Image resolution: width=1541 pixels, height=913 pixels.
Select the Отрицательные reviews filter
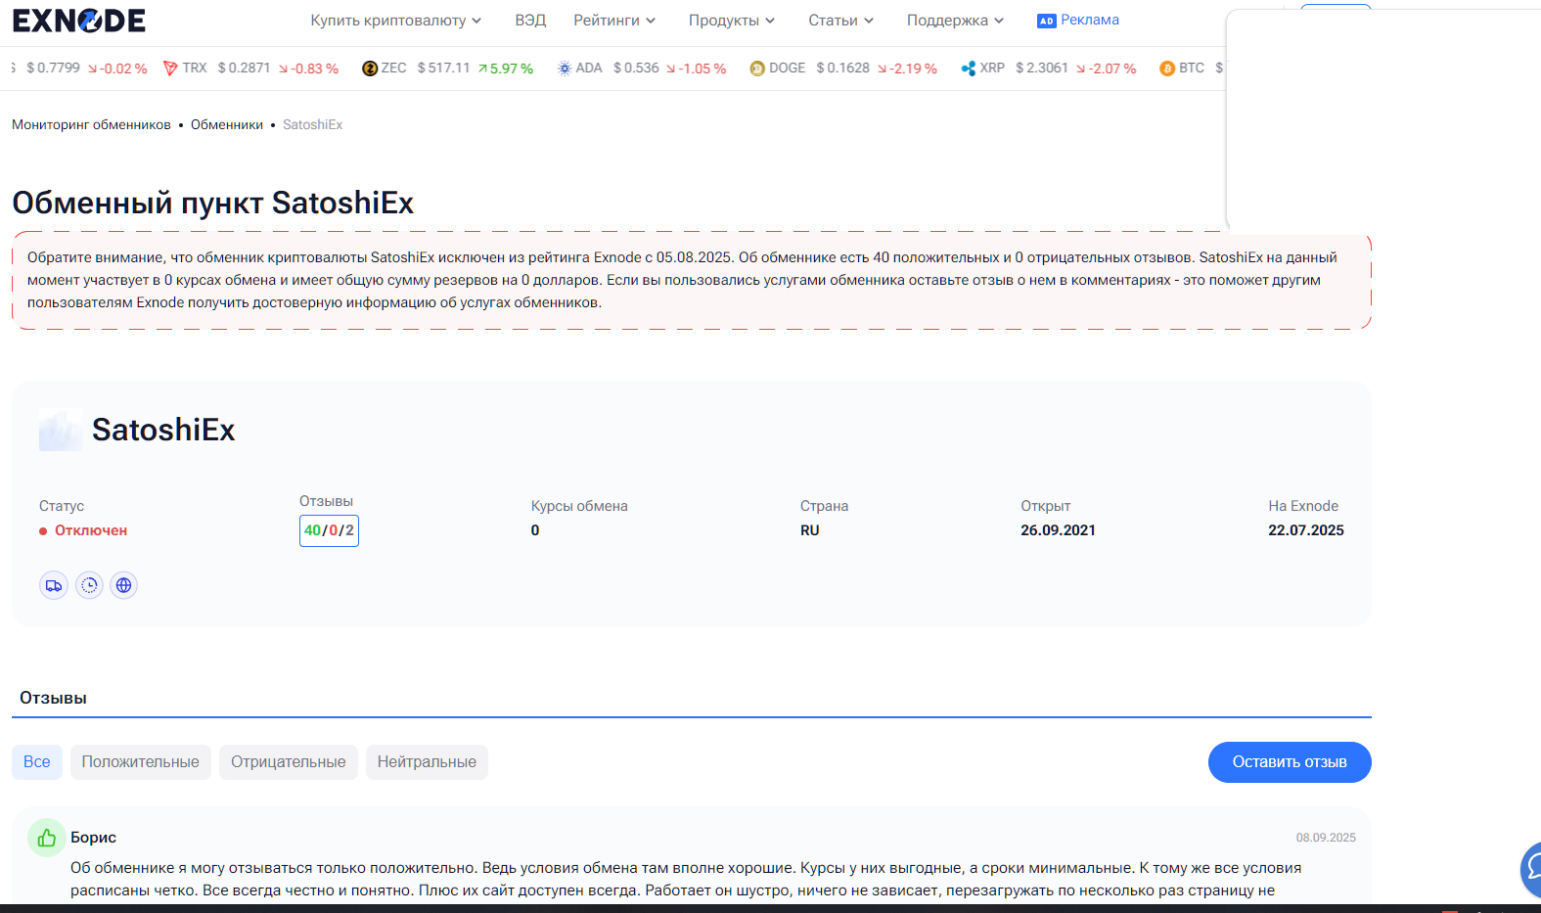point(289,762)
